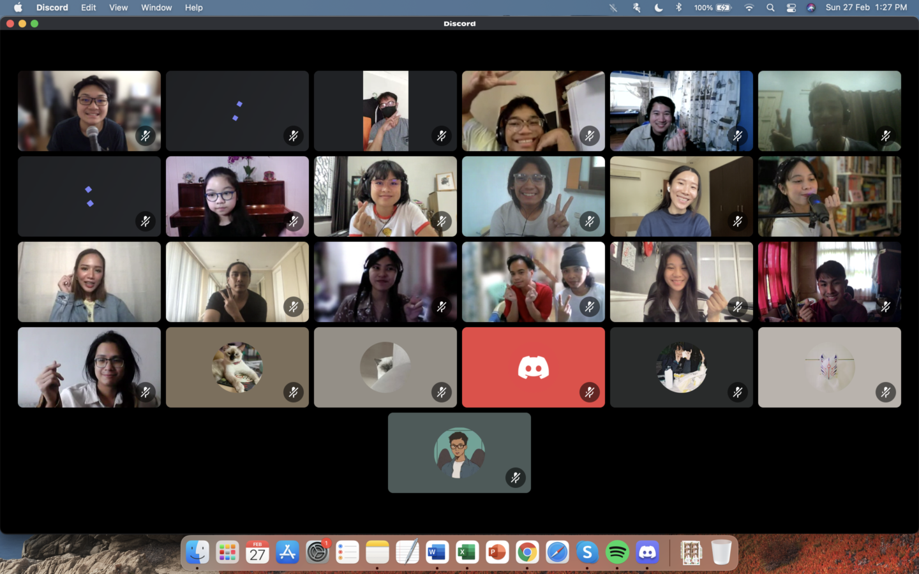Open Control Center in the menu bar
Viewport: 919px width, 574px height.
791,8
